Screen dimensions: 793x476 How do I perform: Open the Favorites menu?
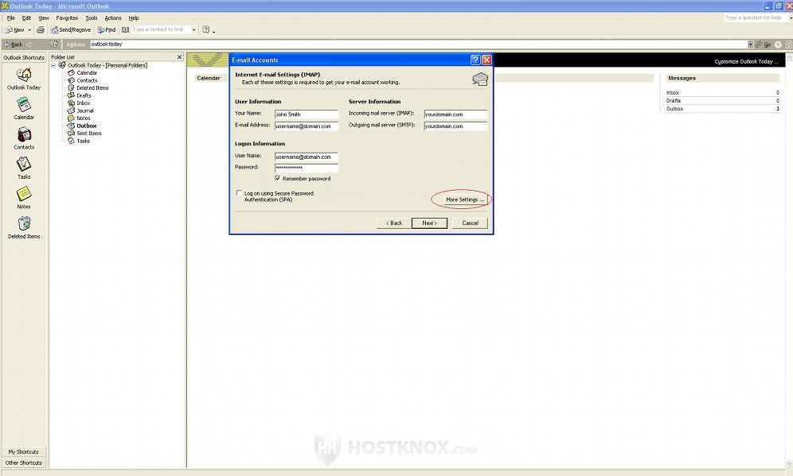pyautogui.click(x=67, y=17)
